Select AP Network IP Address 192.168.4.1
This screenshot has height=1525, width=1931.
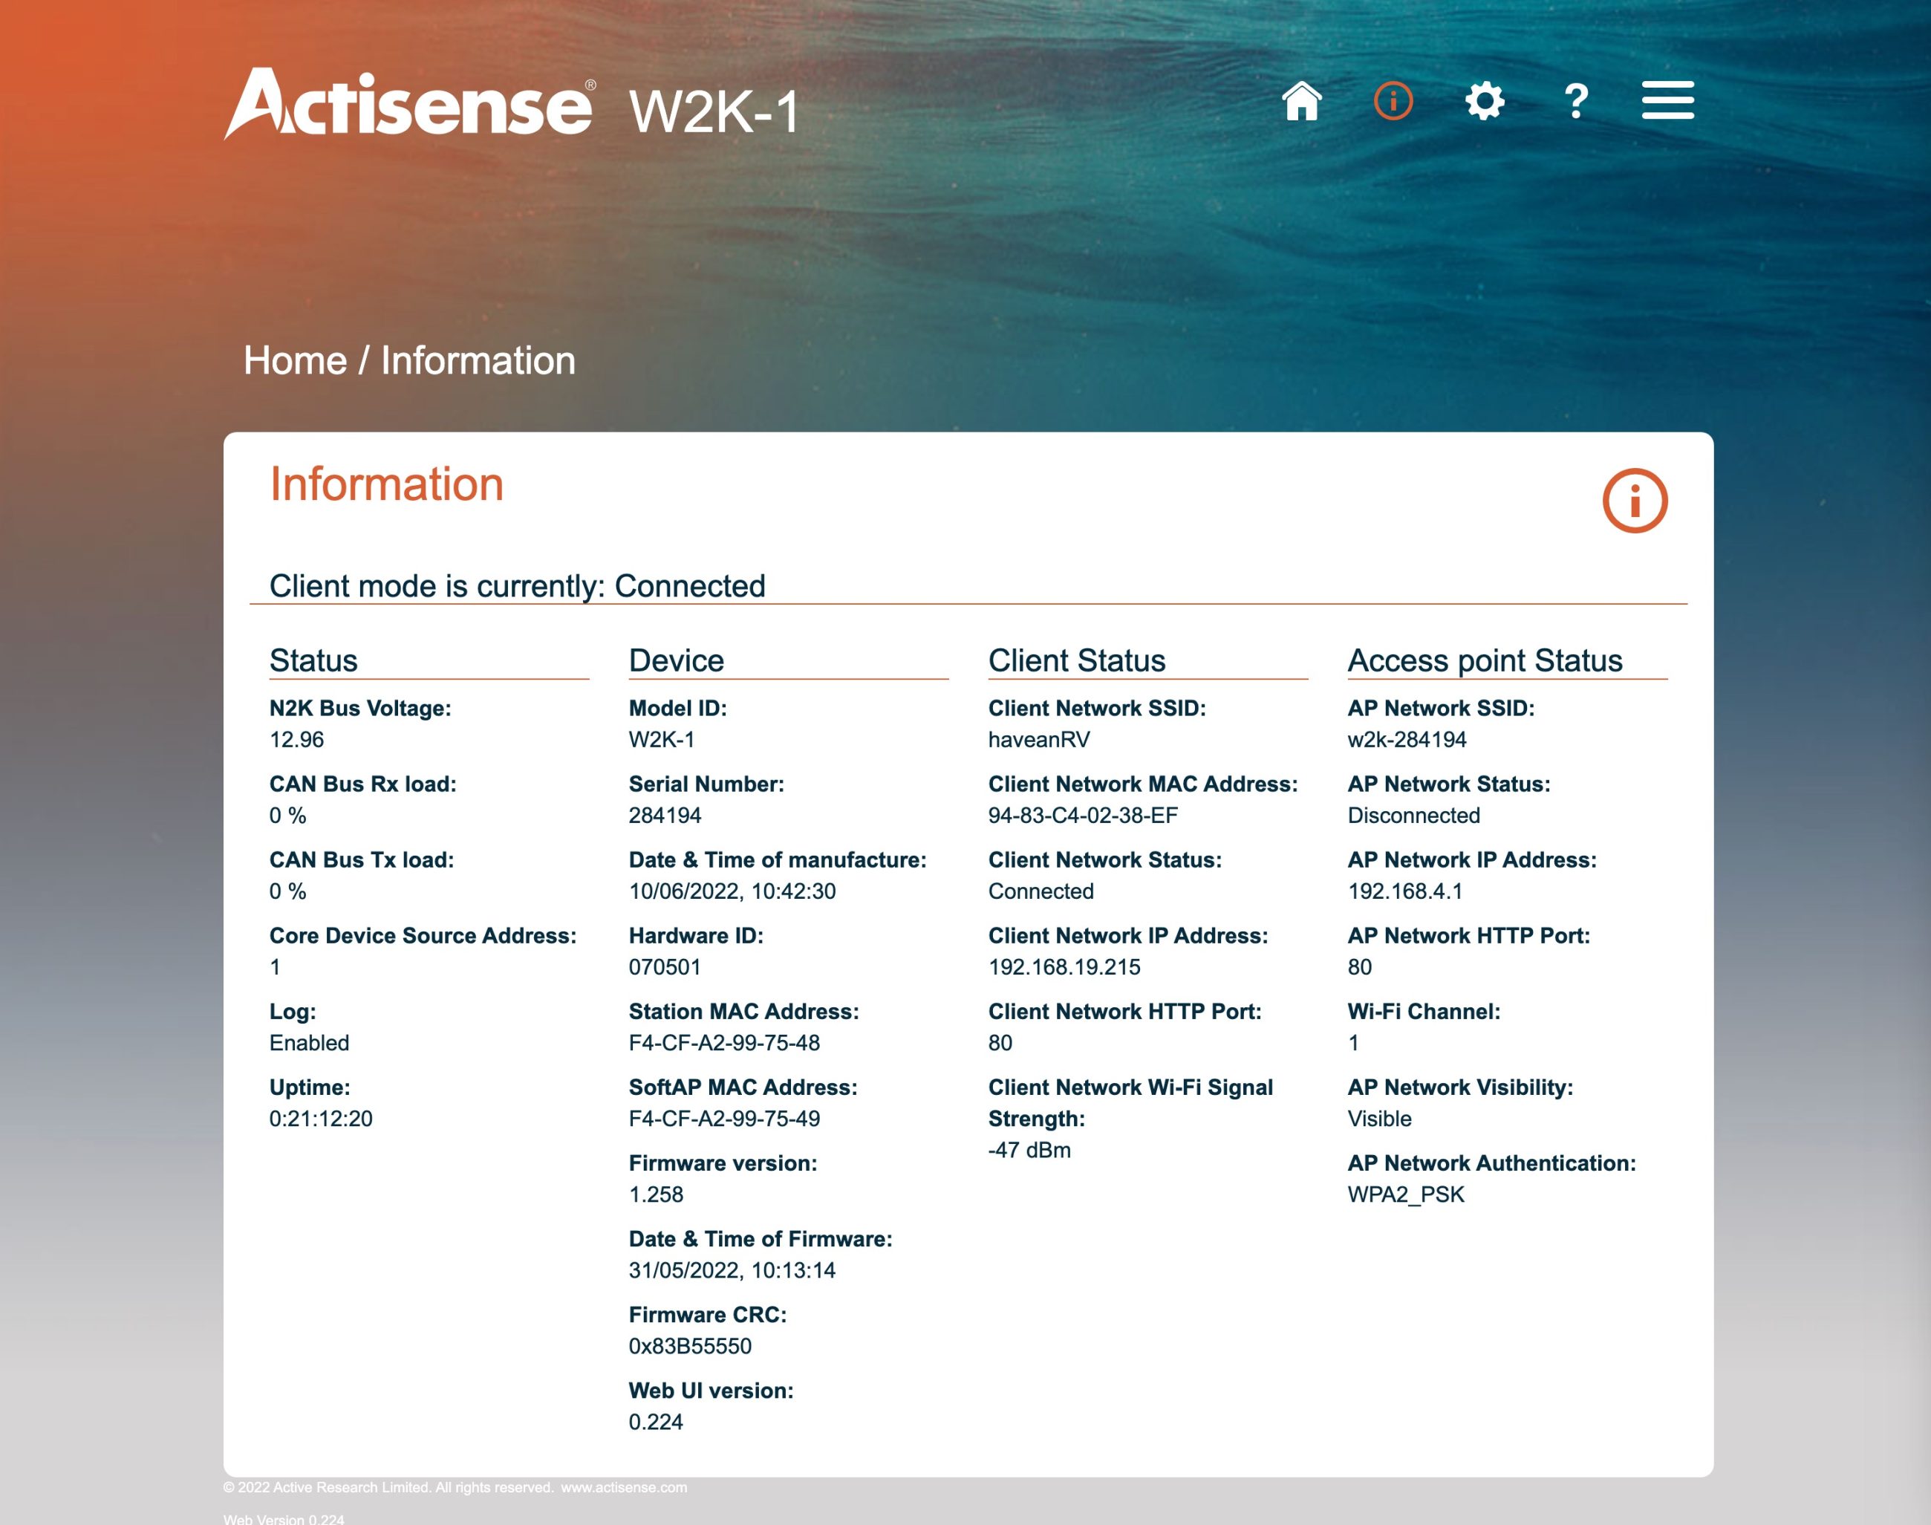coord(1405,891)
